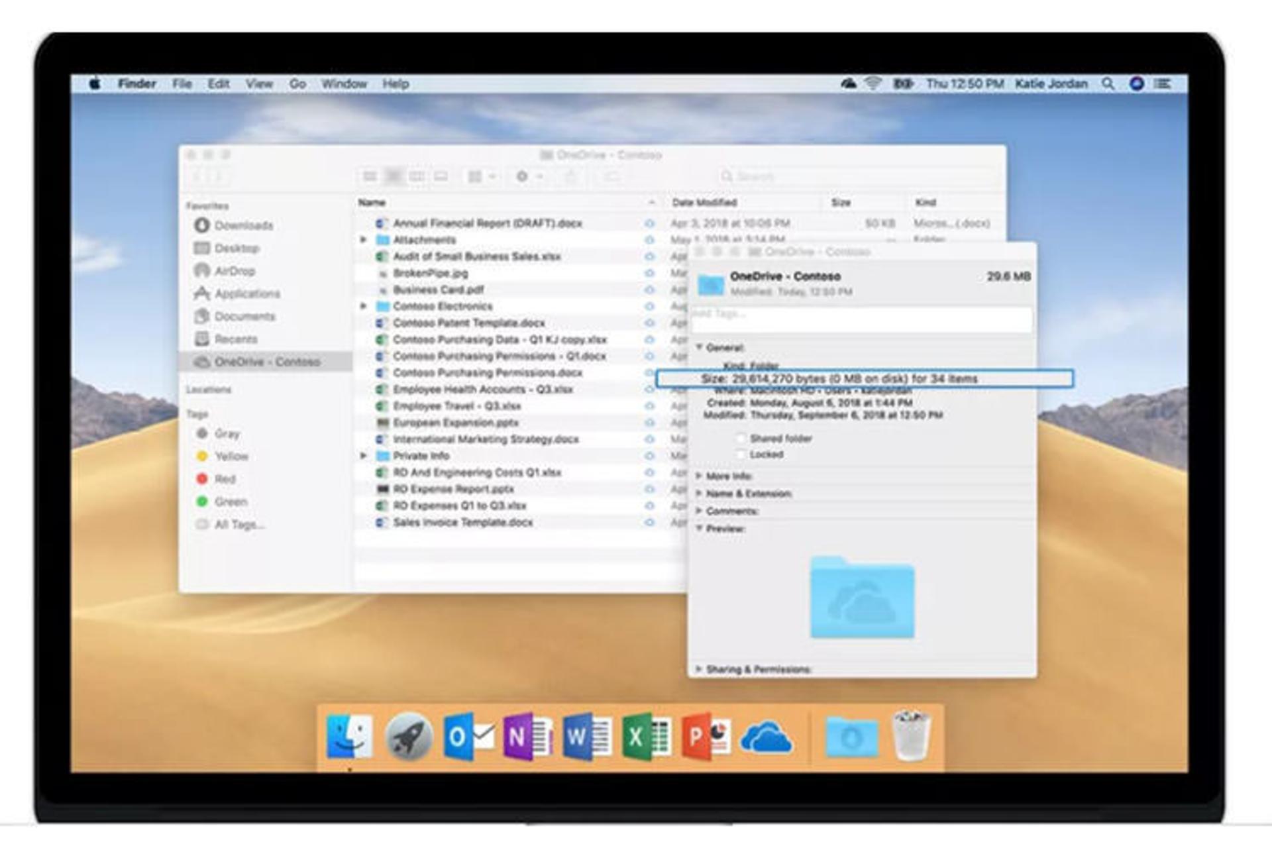The image size is (1272, 848).
Task: Switch Finder to column view
Action: 417,176
